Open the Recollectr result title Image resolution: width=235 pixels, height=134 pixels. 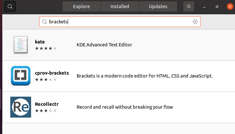(x=47, y=104)
